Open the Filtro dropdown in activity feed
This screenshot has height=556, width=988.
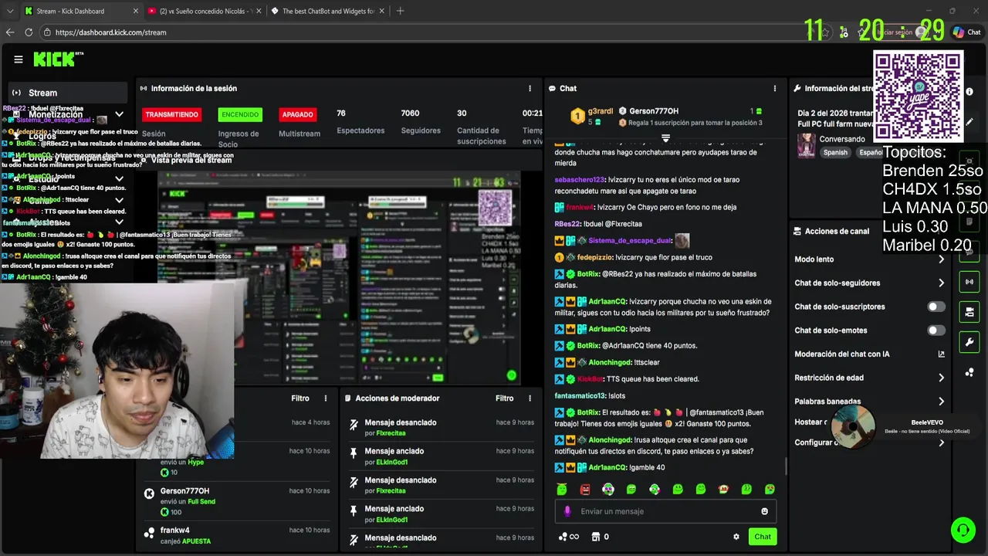300,398
